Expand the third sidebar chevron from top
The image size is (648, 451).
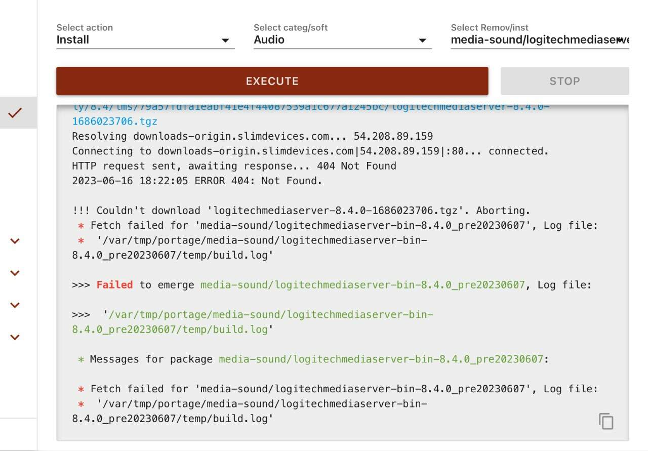pos(15,305)
